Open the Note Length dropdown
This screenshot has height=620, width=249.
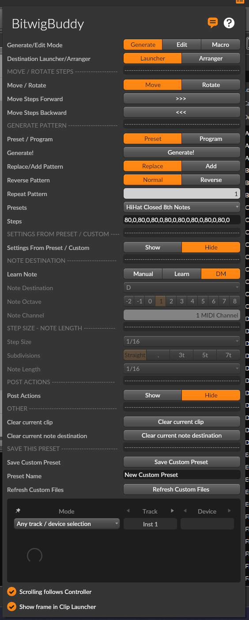182,369
